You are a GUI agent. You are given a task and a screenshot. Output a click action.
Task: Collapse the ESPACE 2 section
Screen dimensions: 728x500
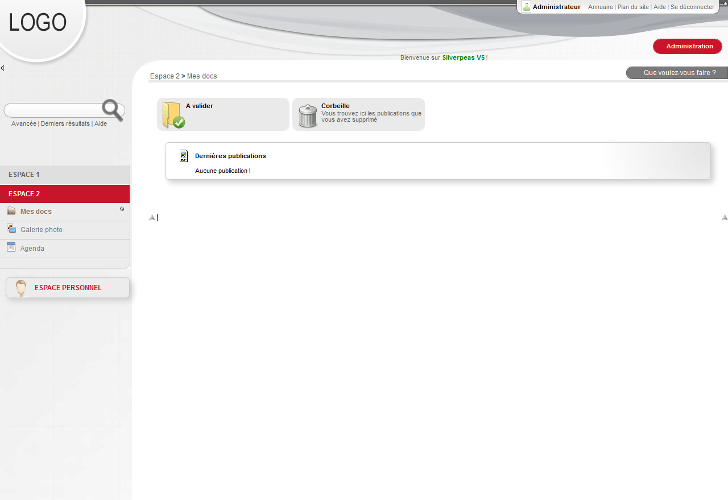pos(24,194)
